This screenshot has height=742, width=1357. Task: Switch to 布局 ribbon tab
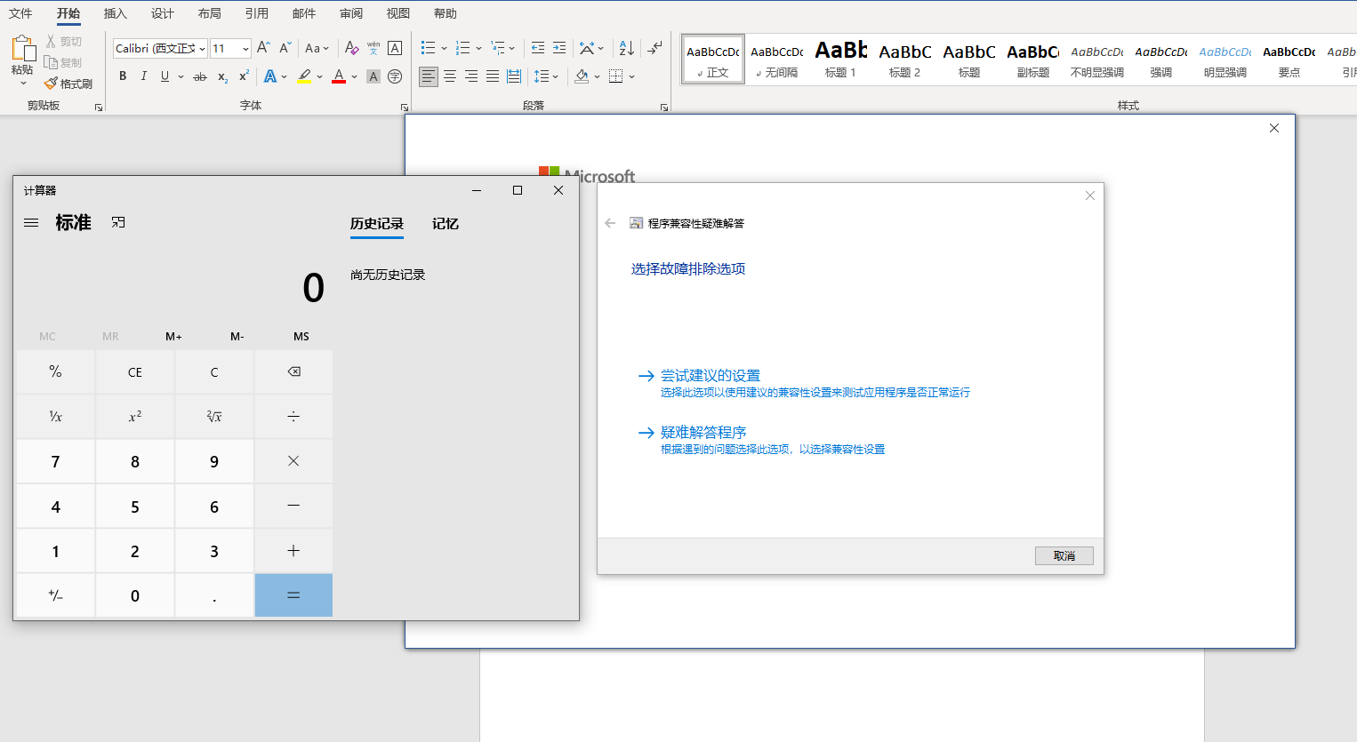coord(210,13)
